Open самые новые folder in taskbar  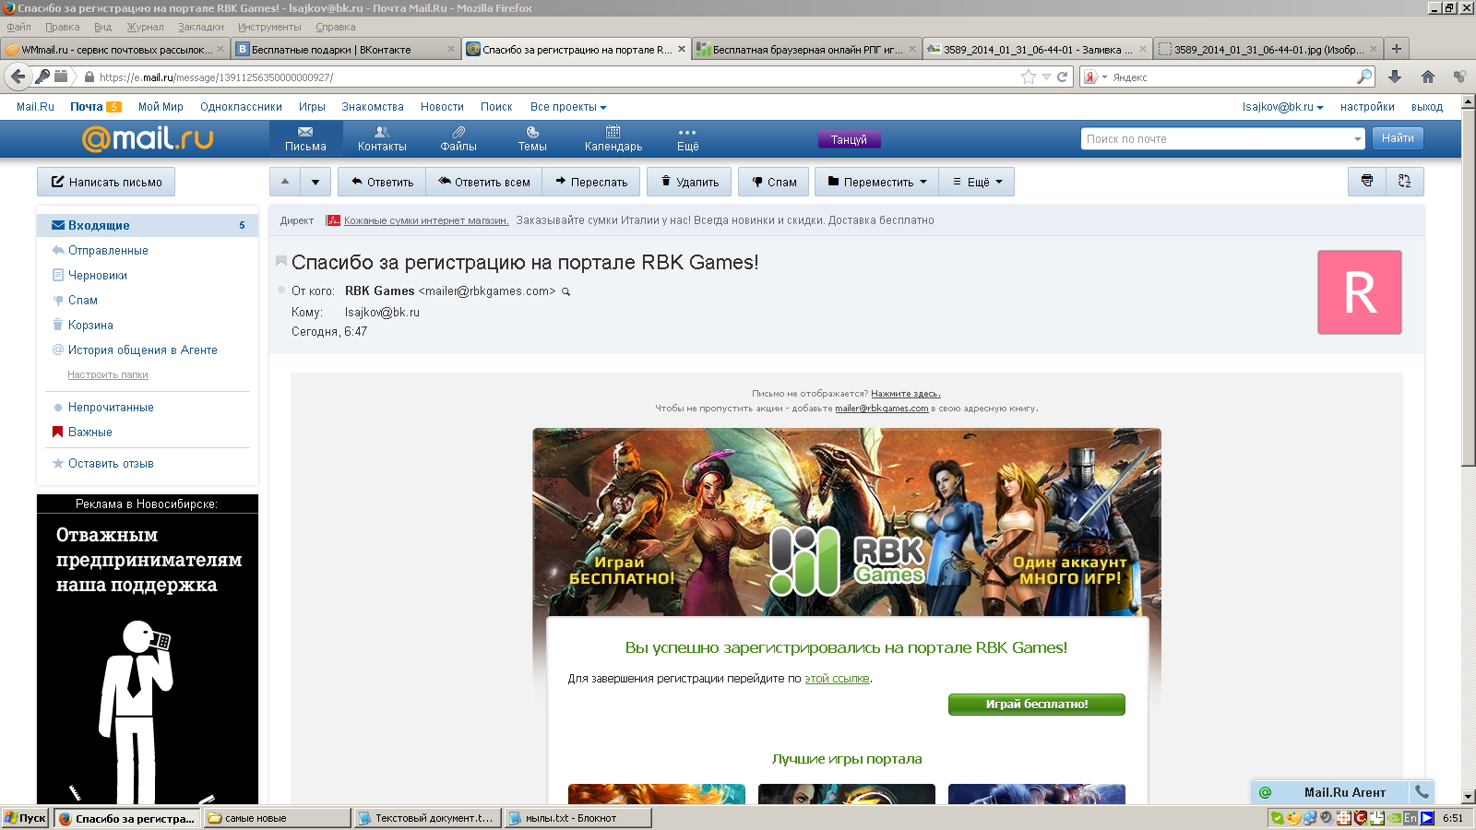[x=278, y=818]
